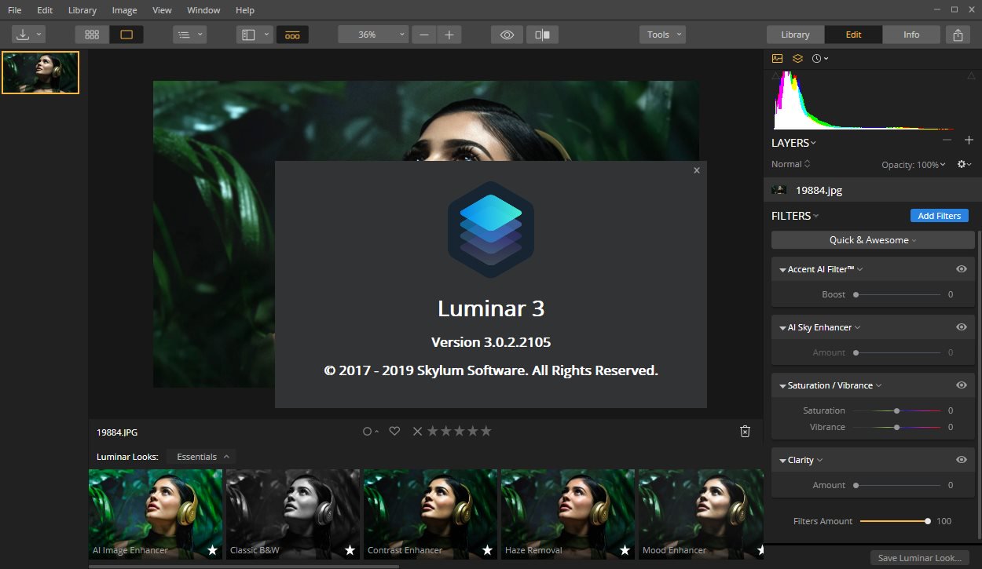Viewport: 982px width, 569px height.
Task: Rate the photo five stars
Action: pyautogui.click(x=486, y=431)
